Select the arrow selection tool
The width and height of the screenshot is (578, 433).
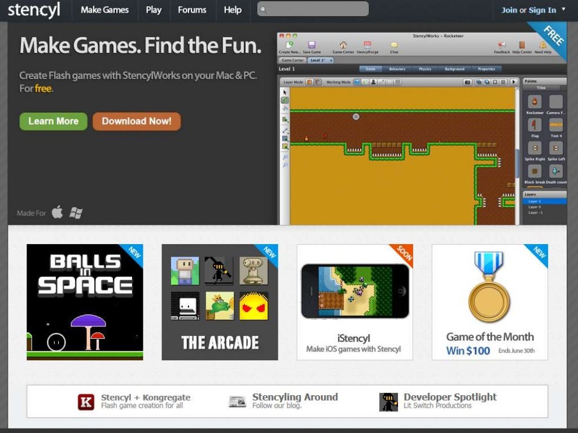(284, 92)
